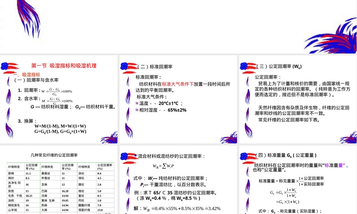This screenshot has width=357, height=214.
Task: Click the line 2. 含水率 with formula
Action: [45, 100]
